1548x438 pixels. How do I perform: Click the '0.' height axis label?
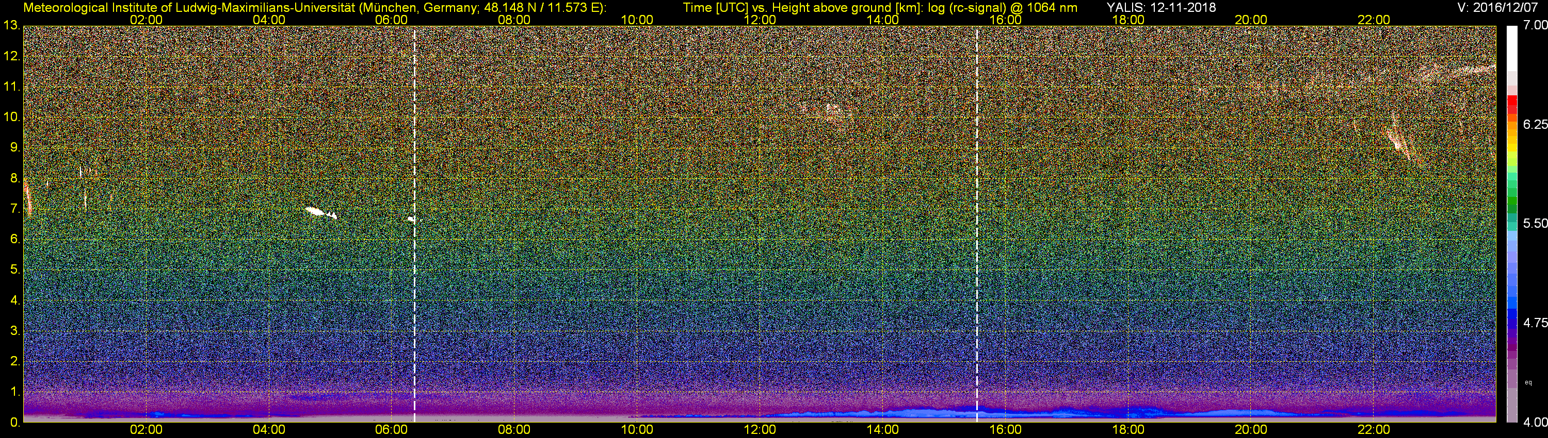tap(15, 423)
